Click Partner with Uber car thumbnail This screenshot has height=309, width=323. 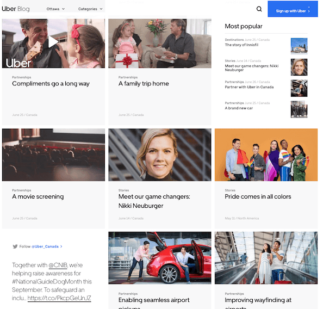(299, 88)
